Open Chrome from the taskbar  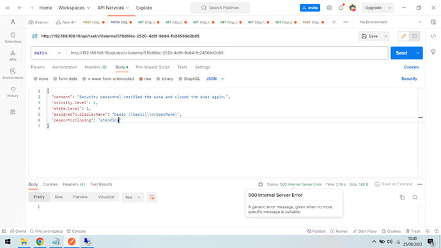coord(40,242)
